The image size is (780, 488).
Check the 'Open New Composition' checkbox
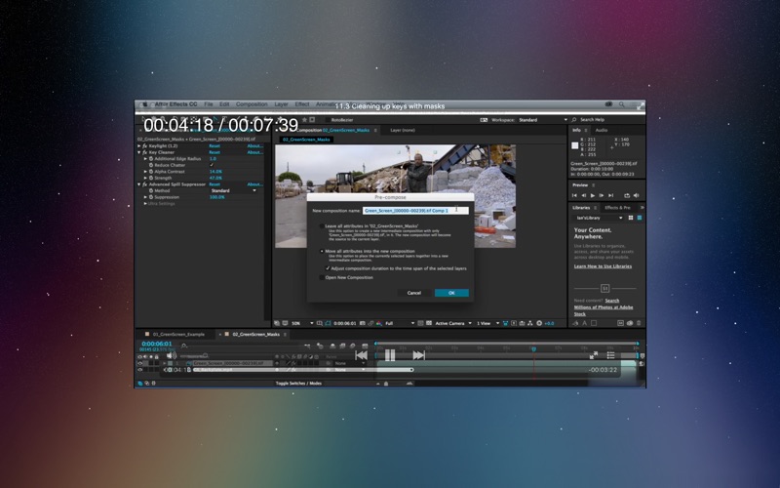click(322, 278)
